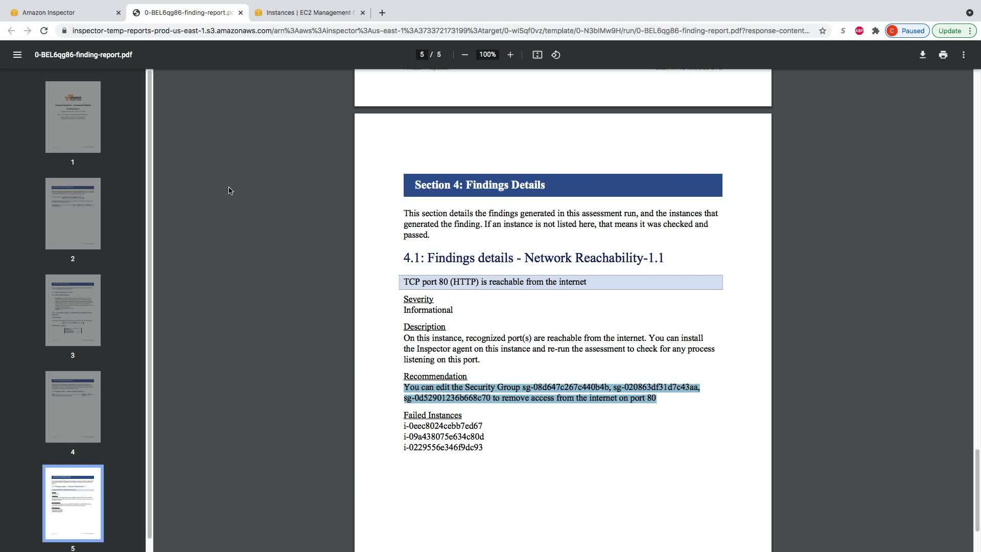
Task: Click the Update Chrome button
Action: (x=949, y=31)
